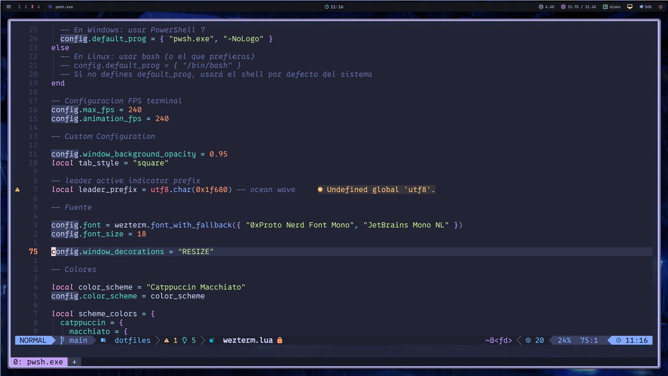Image resolution: width=668 pixels, height=376 pixels.
Task: Click the '-- Colores' comment
Action: point(73,270)
